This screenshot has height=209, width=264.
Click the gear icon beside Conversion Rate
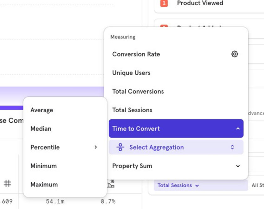(x=235, y=54)
